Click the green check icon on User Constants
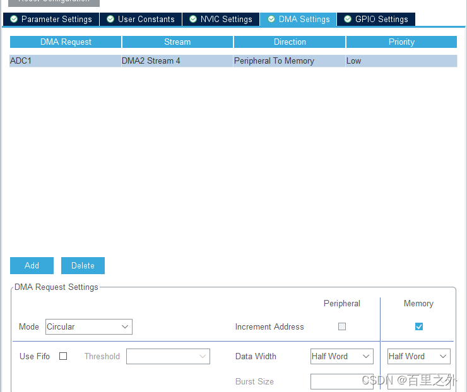467x392 pixels. (110, 19)
